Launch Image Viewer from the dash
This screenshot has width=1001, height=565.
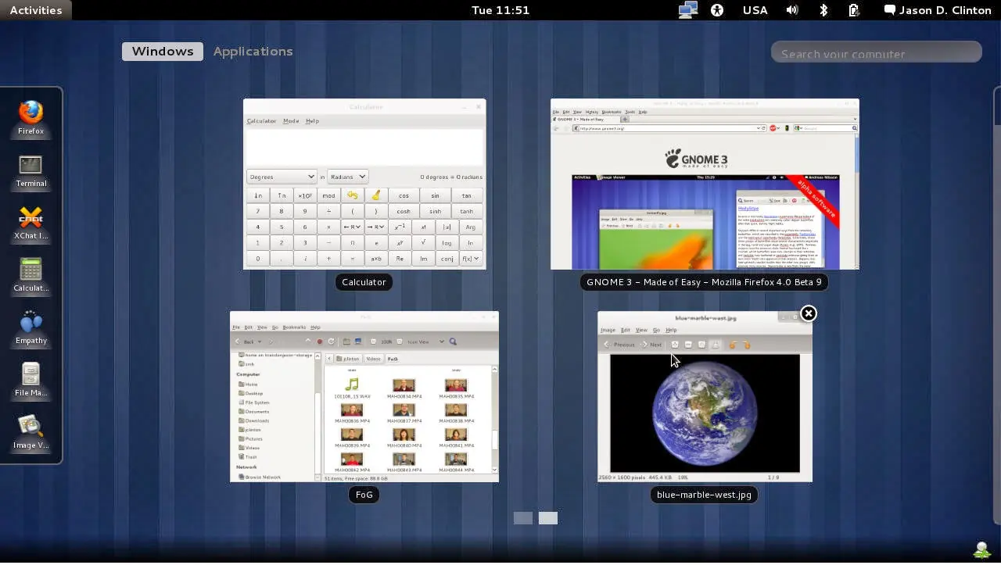[30, 431]
